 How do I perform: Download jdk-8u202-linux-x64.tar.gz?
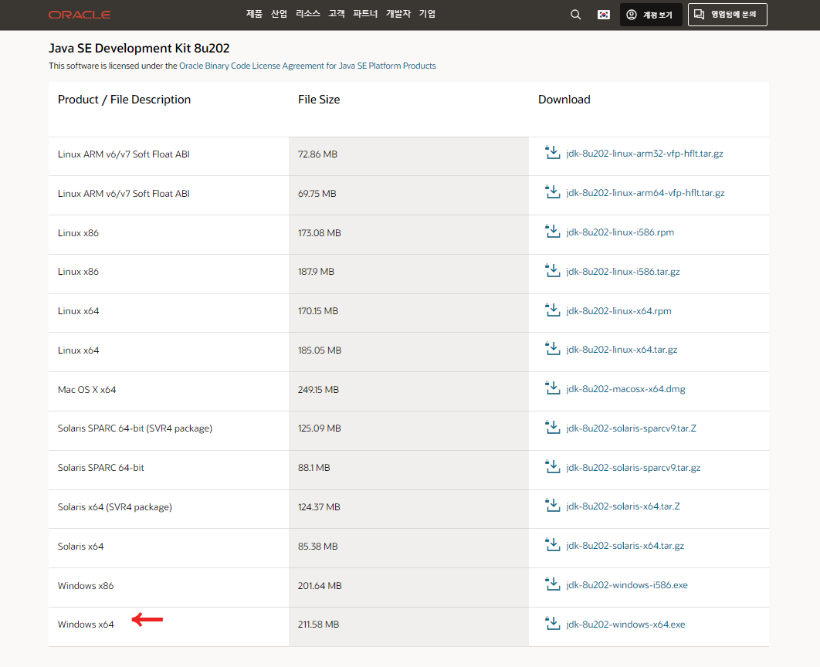(x=622, y=350)
